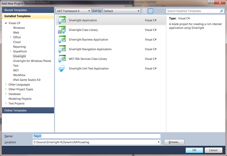227x156 pixels.
Task: Click the Silverlight Business Application icon
Action: coord(62,40)
